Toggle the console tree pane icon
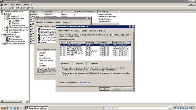Image resolution: width=196 pixels, height=110 pixels. tap(13, 8)
